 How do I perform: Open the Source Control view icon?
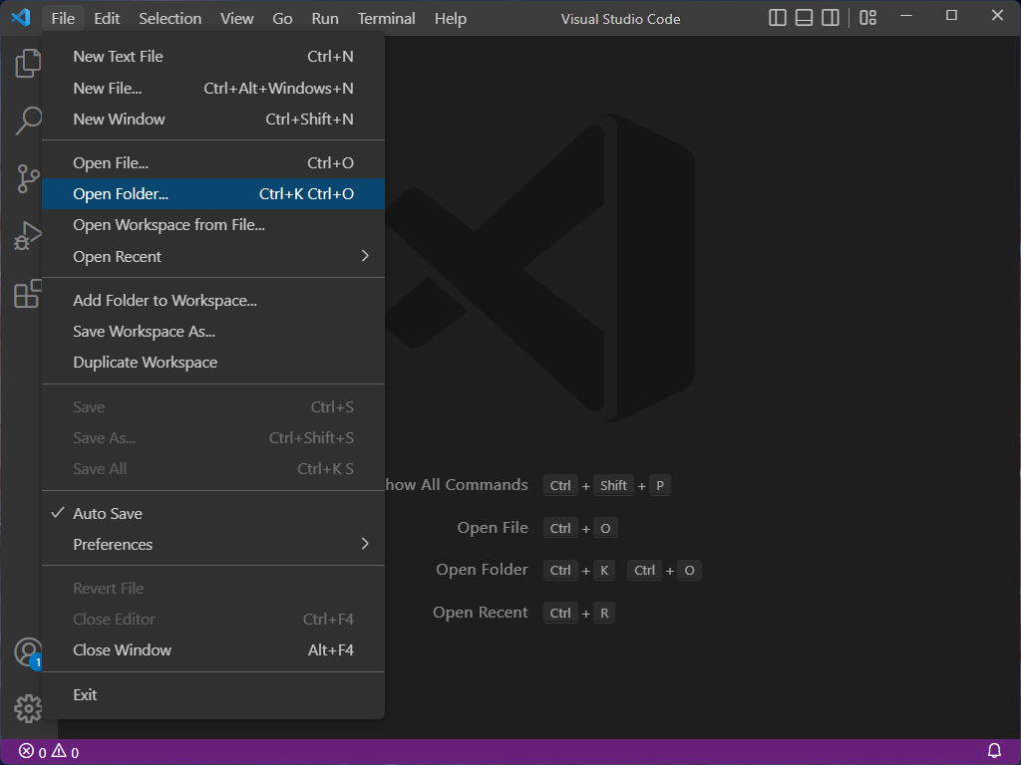pos(28,179)
